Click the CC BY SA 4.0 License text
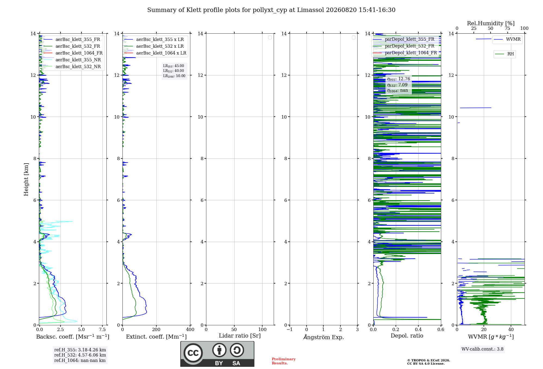This screenshot has height=369, width=543. (x=426, y=364)
